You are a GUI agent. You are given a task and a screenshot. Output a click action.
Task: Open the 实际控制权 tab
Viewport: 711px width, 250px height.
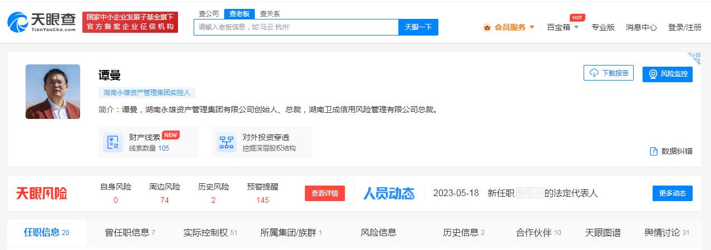[210, 233]
